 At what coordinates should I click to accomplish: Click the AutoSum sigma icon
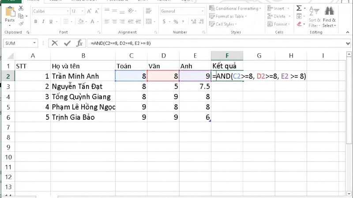click(x=299, y=8)
